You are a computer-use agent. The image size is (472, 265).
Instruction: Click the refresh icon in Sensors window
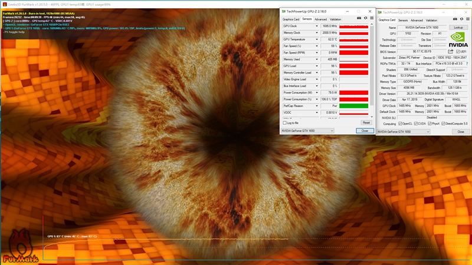click(365, 18)
